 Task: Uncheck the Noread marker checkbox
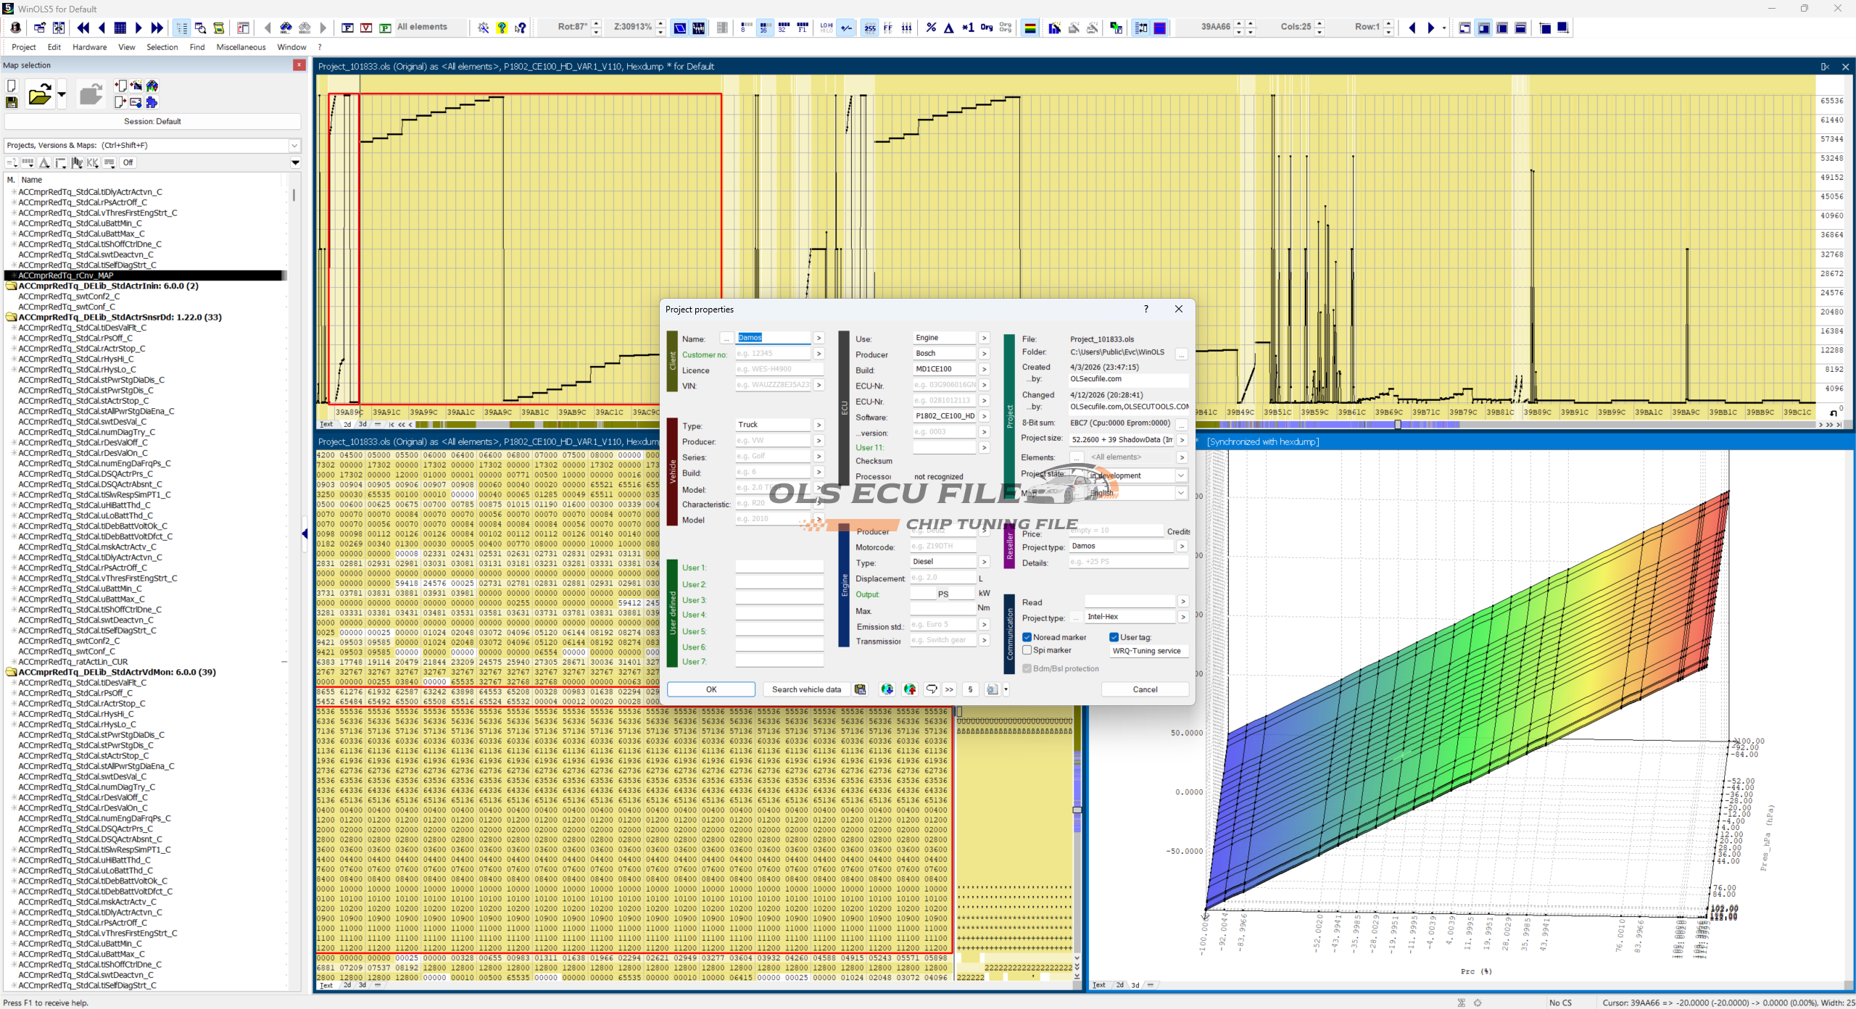1027,637
